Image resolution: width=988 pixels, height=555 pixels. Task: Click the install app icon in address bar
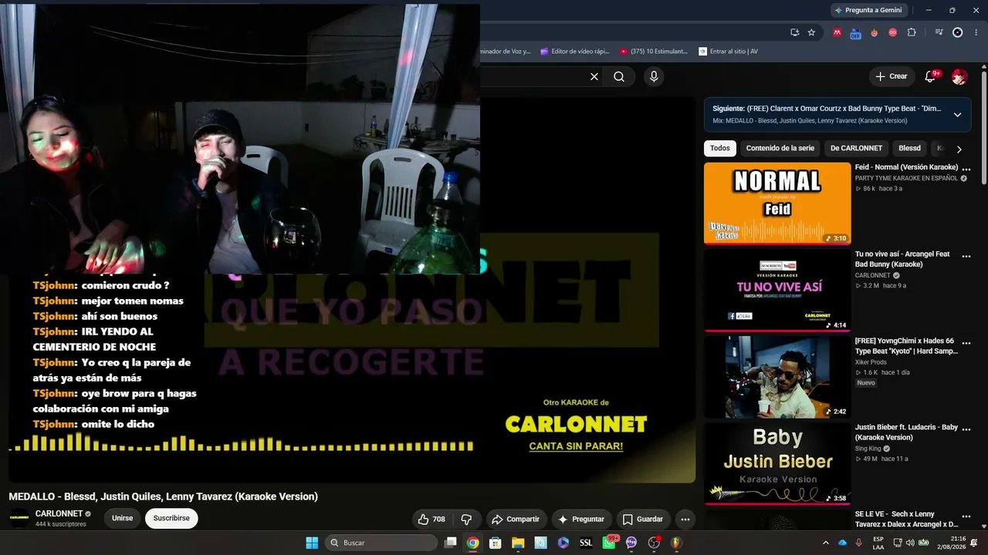tap(794, 32)
